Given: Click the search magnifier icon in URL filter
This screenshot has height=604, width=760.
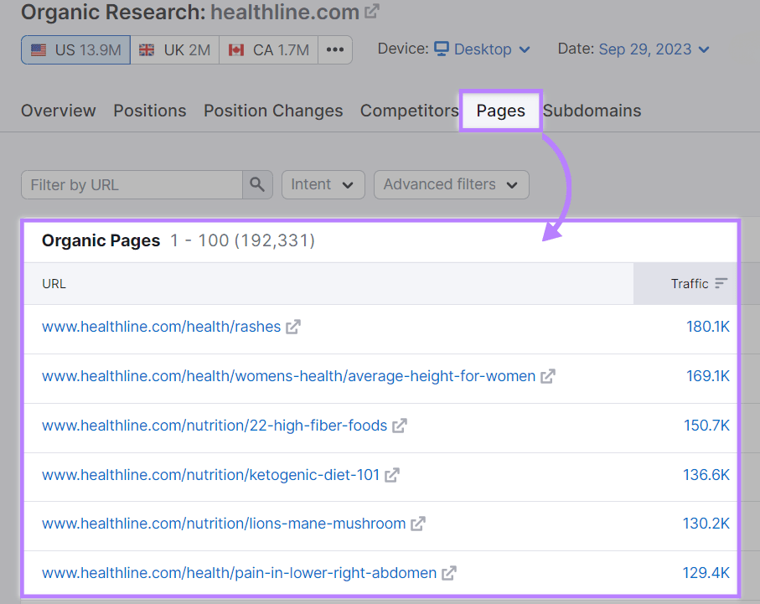Looking at the screenshot, I should 257,184.
